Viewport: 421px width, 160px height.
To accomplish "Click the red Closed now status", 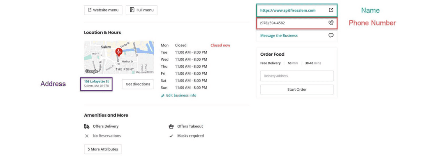I will 220,45.
